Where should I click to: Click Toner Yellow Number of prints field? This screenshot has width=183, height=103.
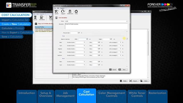tap(80, 52)
